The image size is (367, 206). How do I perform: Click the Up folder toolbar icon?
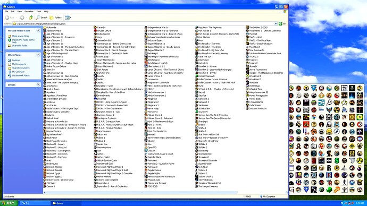[31, 18]
